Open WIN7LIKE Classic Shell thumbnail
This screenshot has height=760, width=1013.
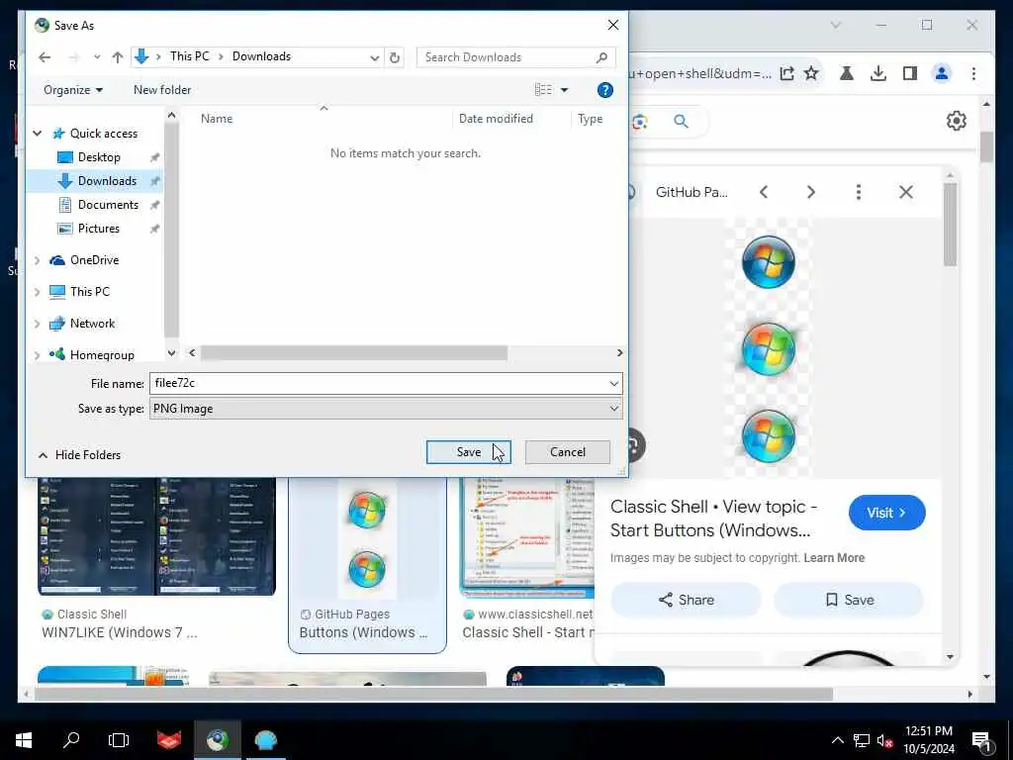pos(156,536)
